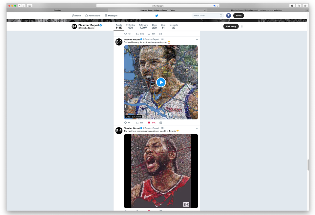Mute Twitter tab via tab speaker icon
The image size is (315, 215).
[205, 10]
